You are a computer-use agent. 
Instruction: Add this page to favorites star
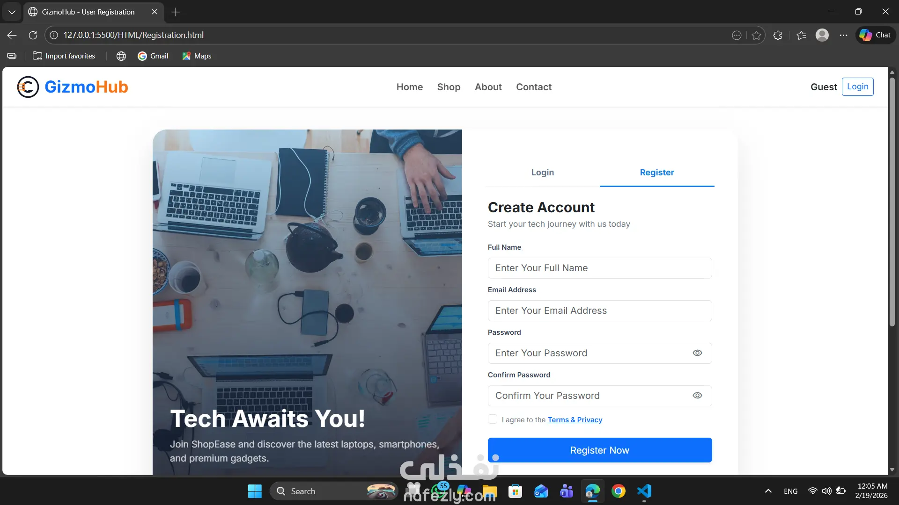point(756,35)
